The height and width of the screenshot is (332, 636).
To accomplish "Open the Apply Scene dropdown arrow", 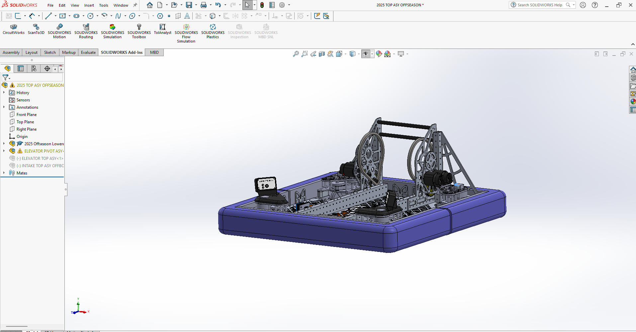I will tap(394, 54).
